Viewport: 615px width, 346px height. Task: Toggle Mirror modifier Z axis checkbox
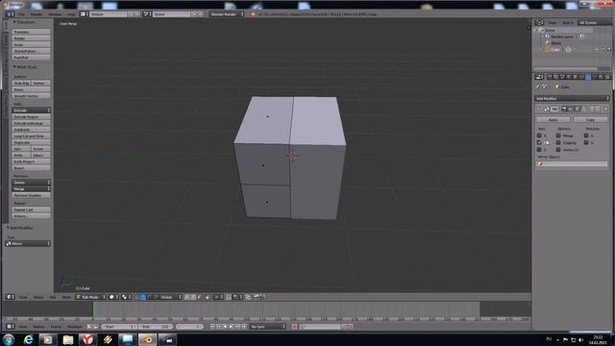coord(539,150)
